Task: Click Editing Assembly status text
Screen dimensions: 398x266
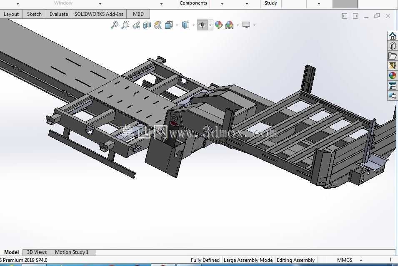Action: (295, 260)
